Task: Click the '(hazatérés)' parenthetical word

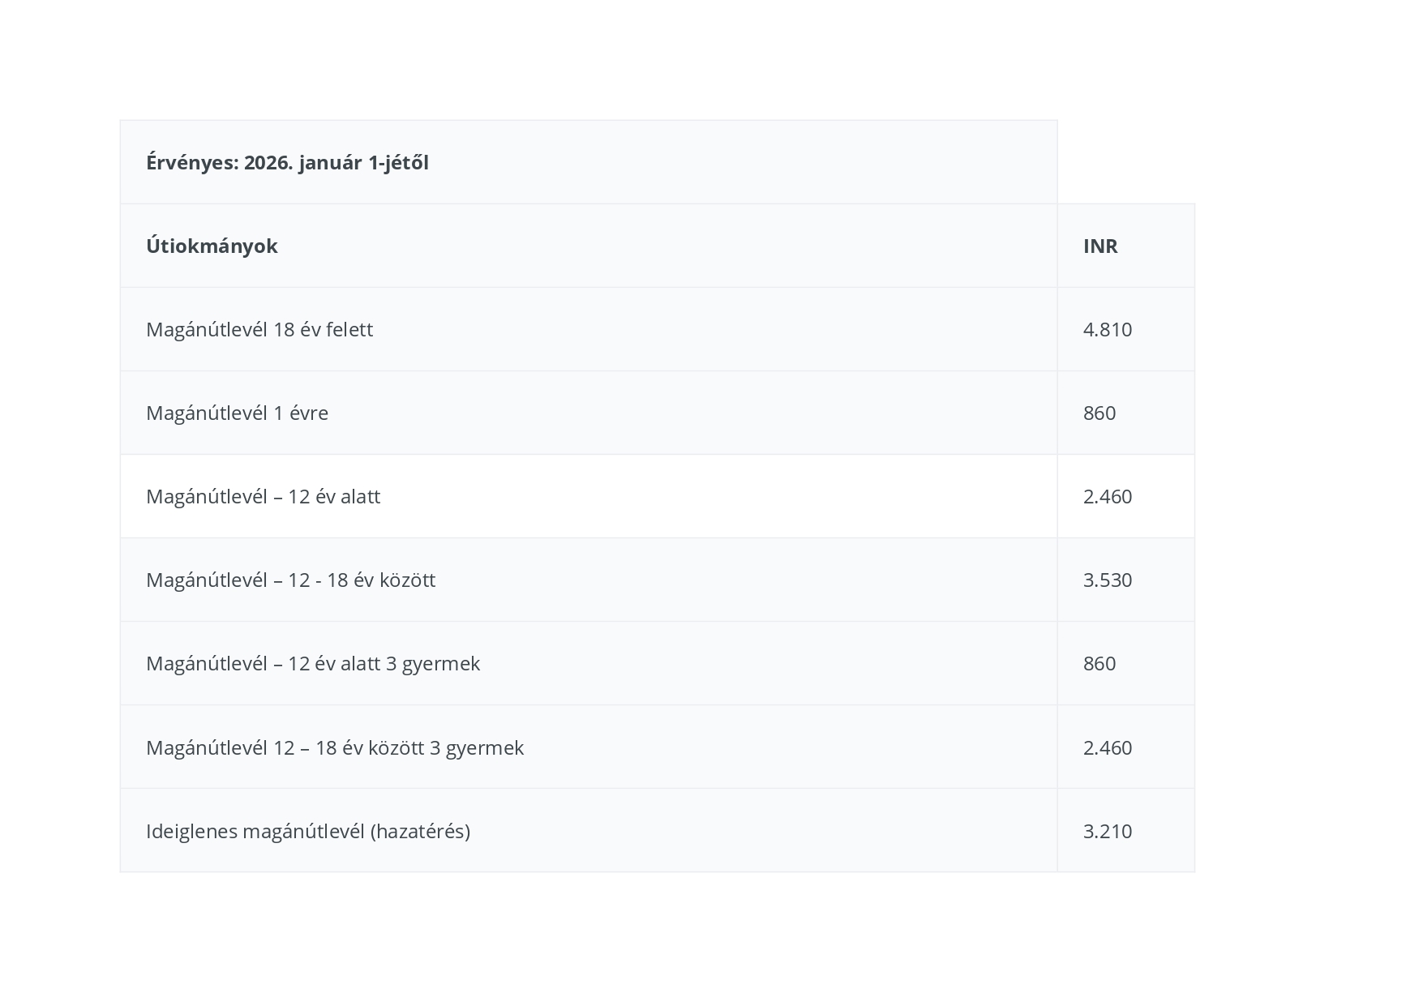Action: pos(420,832)
